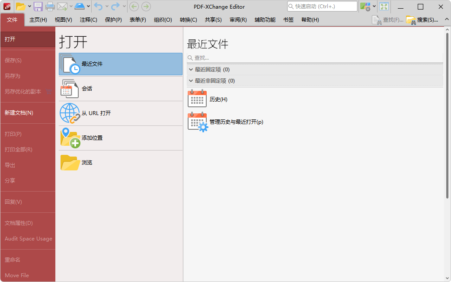Click the save floppy disk icon
Viewport: 451px width, 282px height.
click(x=38, y=6)
